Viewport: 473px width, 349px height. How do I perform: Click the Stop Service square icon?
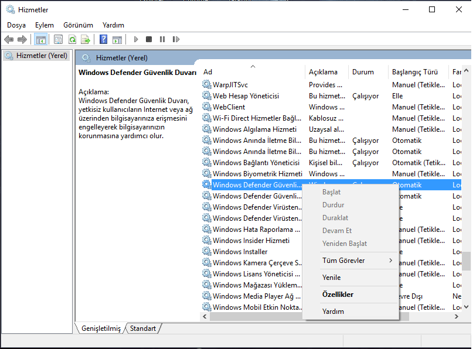tap(149, 39)
